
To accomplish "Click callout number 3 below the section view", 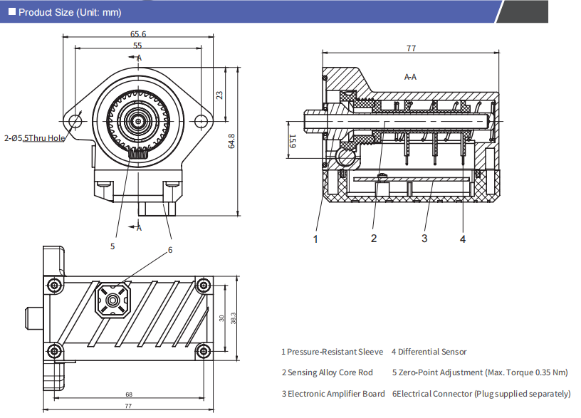I will point(424,239).
